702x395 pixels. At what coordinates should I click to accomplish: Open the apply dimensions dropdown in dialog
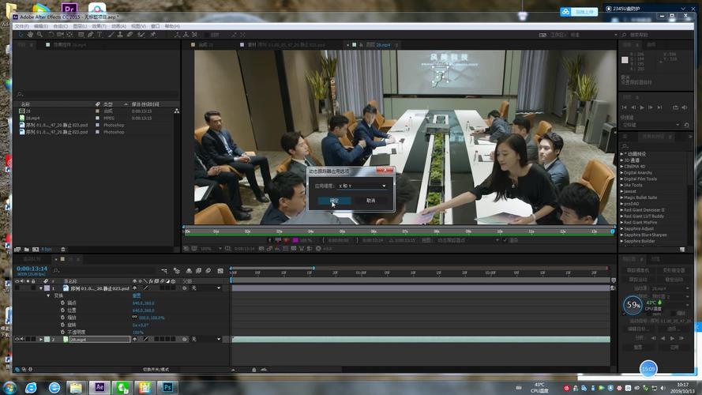tap(362, 186)
